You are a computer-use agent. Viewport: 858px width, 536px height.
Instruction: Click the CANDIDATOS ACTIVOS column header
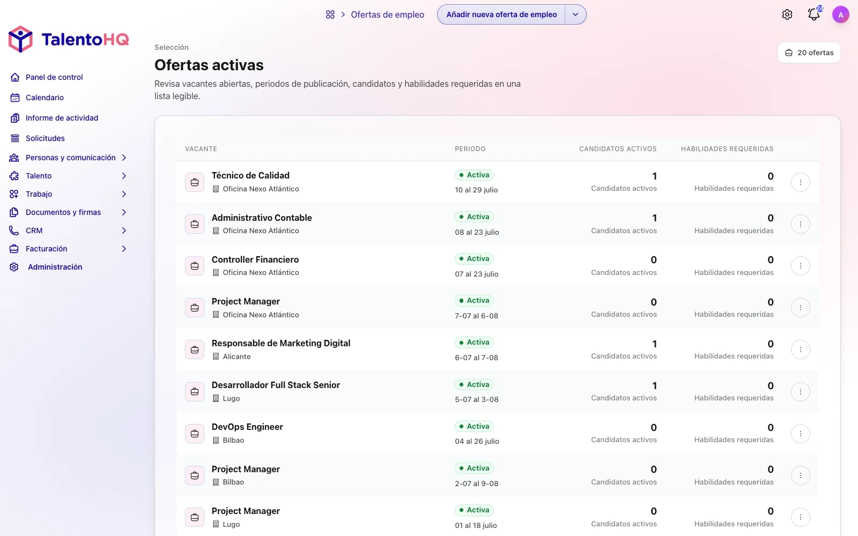click(618, 149)
